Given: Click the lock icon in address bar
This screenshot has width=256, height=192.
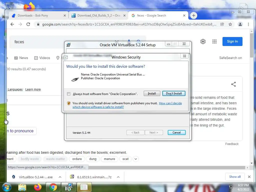Looking at the screenshot, I should 38,24.
